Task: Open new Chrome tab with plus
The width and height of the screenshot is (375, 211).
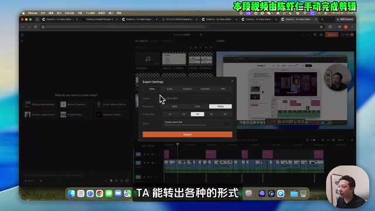Action: coord(322,19)
